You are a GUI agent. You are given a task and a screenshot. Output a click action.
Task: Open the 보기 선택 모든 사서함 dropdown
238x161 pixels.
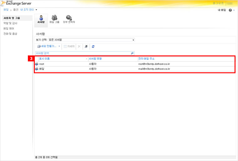[91, 40]
